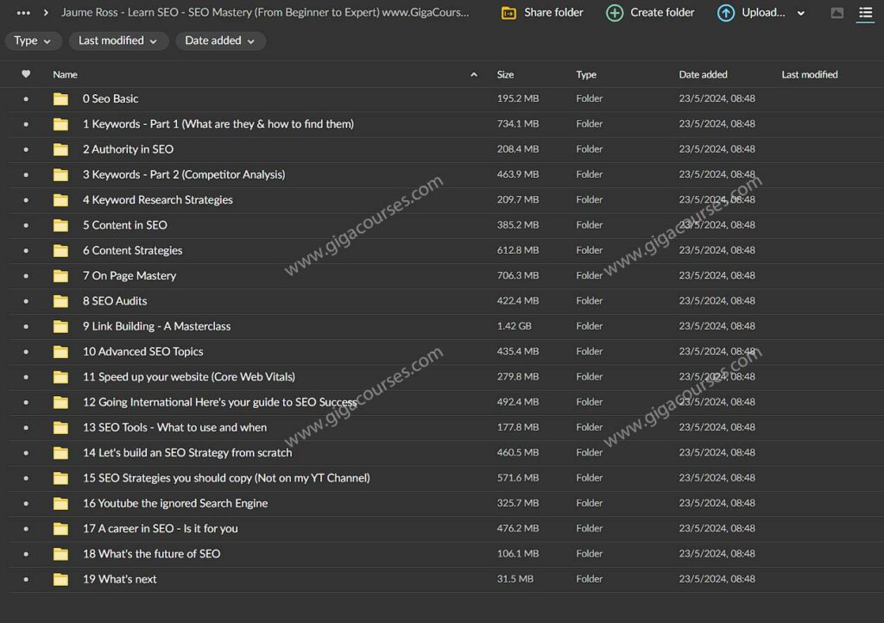Toggle the favorite dot for 0 Seo Basic
Screen dimensions: 884x623
[x=26, y=99]
